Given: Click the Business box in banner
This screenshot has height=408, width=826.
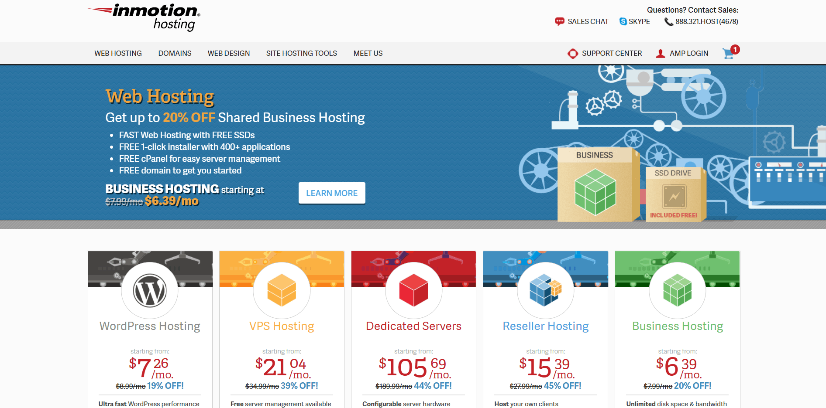Looking at the screenshot, I should pos(598,184).
